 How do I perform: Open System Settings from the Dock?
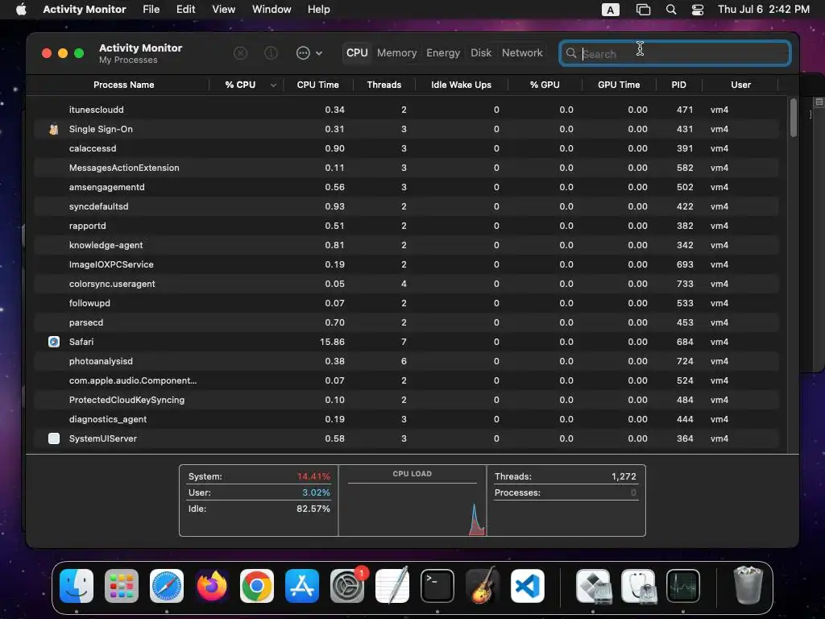347,586
